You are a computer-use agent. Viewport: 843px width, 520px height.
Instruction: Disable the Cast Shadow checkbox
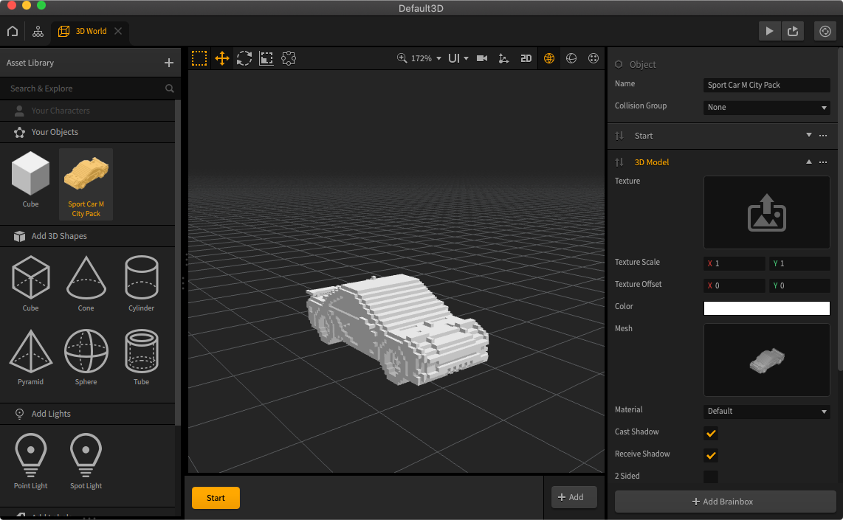pos(711,433)
